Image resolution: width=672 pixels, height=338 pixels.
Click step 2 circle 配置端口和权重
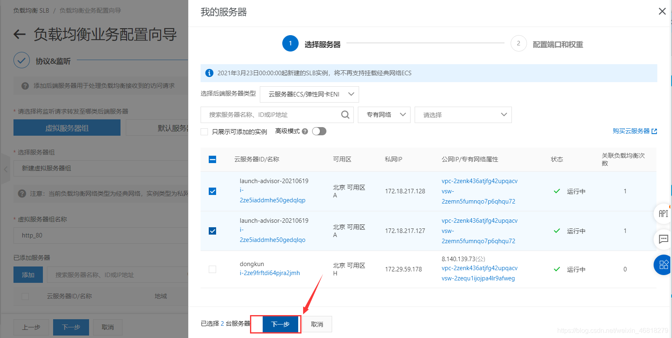(518, 43)
